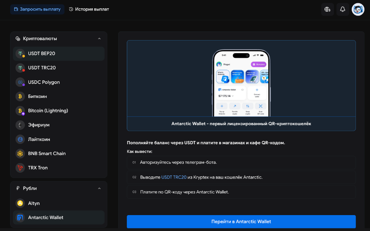Screen dimensions: 370x231
Task: Choose USDC Polygon label in the list
Action: [44, 82]
